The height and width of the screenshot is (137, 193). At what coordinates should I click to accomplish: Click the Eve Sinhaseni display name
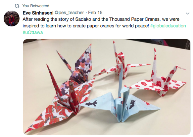(x=38, y=13)
